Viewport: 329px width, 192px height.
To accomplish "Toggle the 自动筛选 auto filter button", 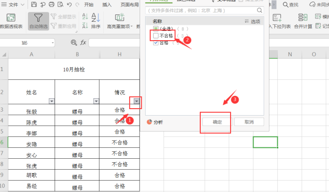I will point(38,21).
